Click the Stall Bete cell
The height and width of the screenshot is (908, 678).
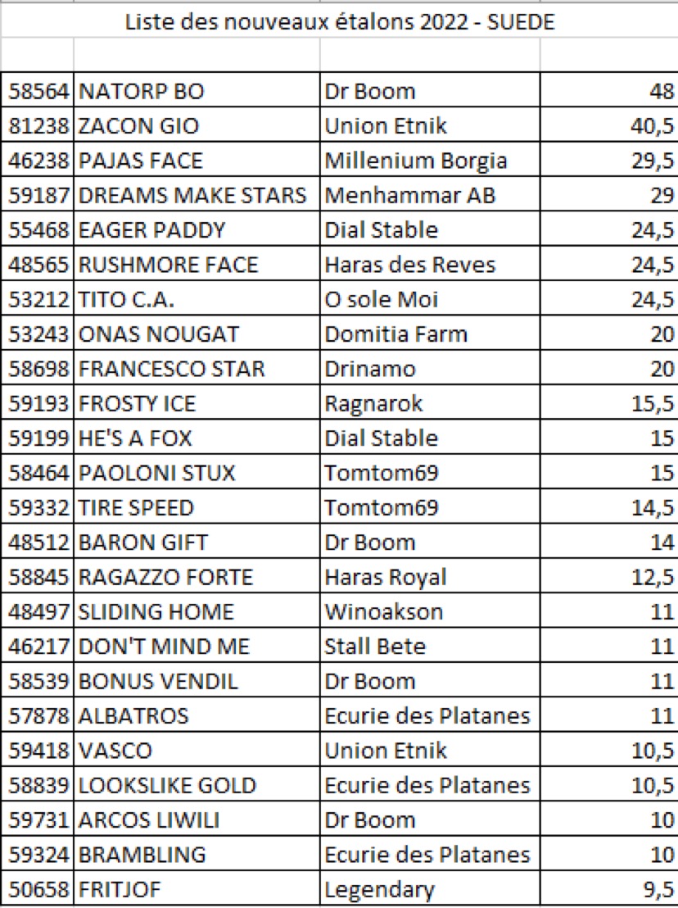430,647
